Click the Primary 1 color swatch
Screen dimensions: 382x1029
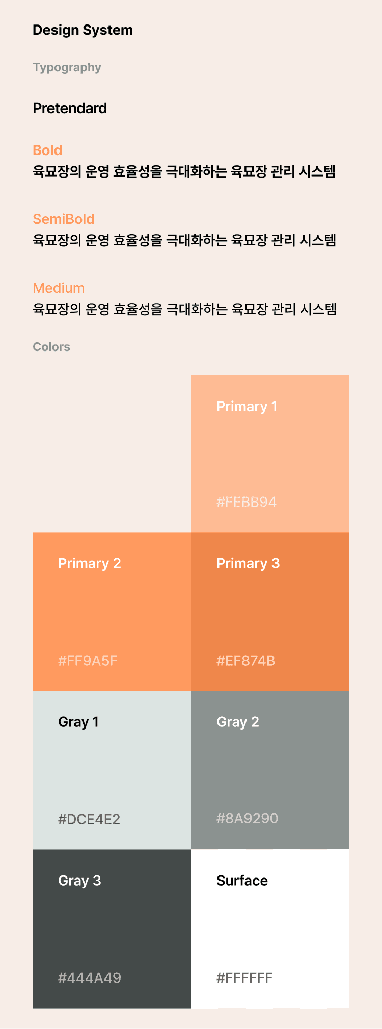(x=270, y=454)
